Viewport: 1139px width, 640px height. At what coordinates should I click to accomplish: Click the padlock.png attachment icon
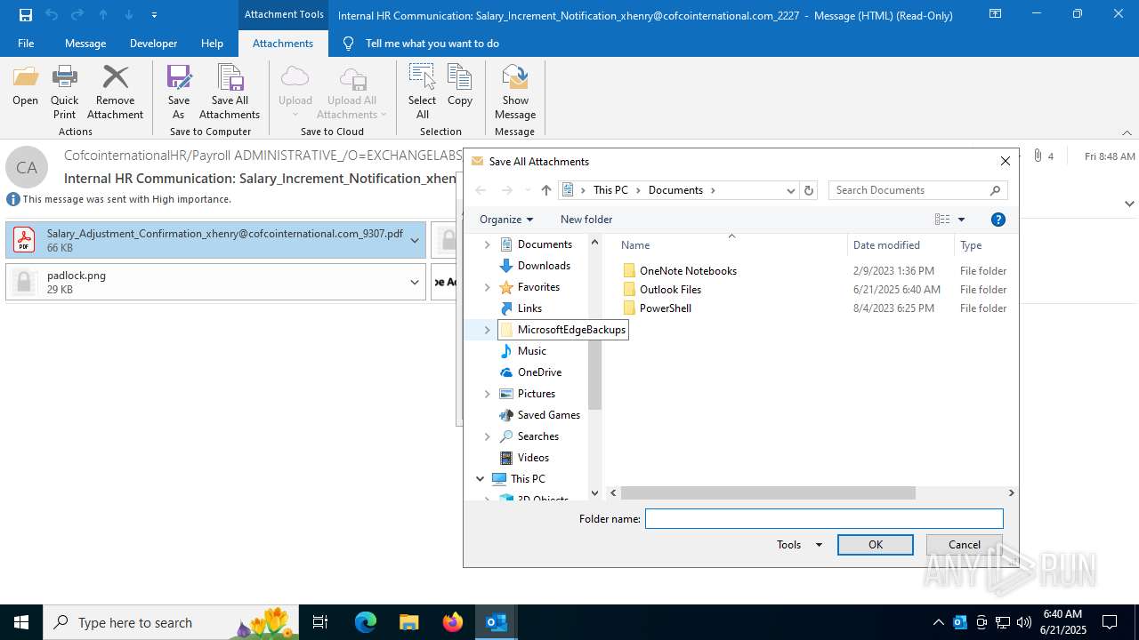23,282
